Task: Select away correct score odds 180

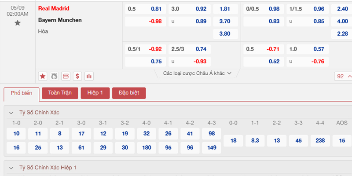Action: (147, 148)
